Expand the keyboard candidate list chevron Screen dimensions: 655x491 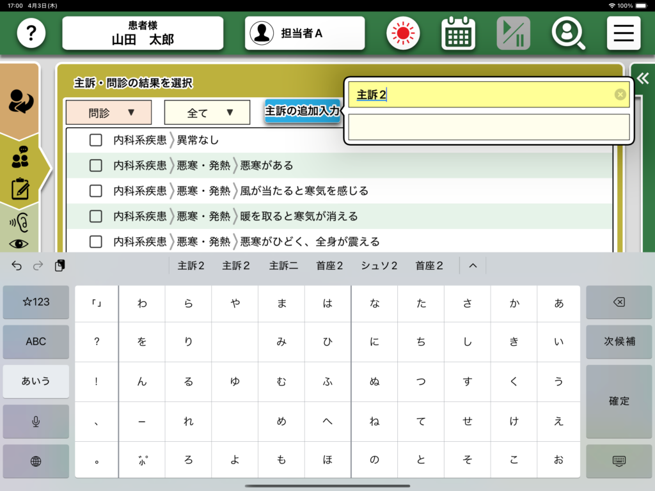[473, 266]
